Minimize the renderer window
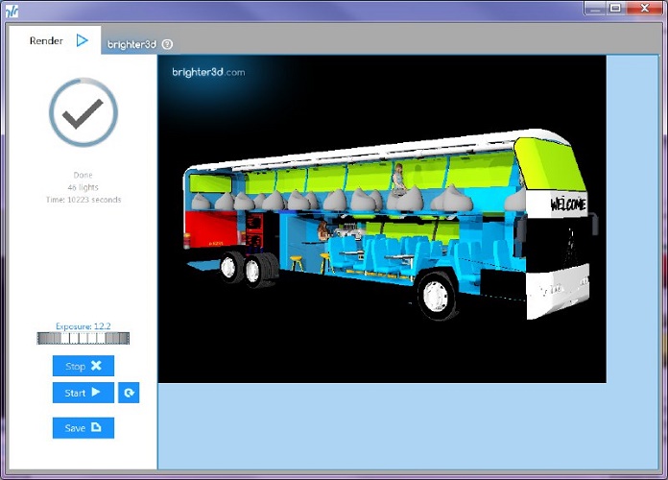The height and width of the screenshot is (480, 668). point(594,8)
